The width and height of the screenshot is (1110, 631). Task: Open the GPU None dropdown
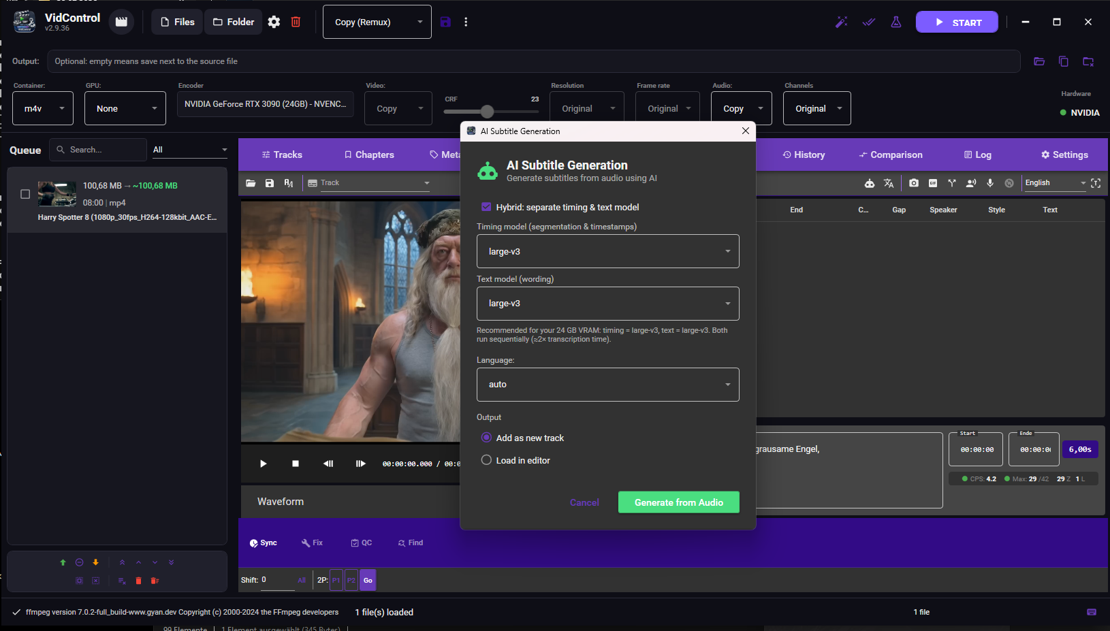pos(125,108)
